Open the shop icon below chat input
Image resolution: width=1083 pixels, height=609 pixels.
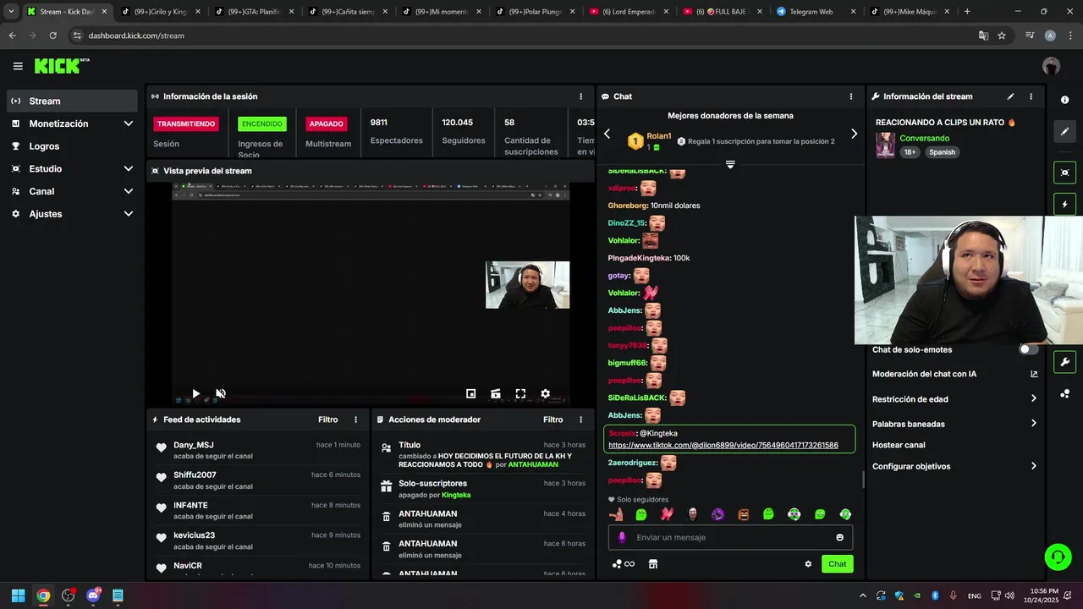[x=653, y=564]
